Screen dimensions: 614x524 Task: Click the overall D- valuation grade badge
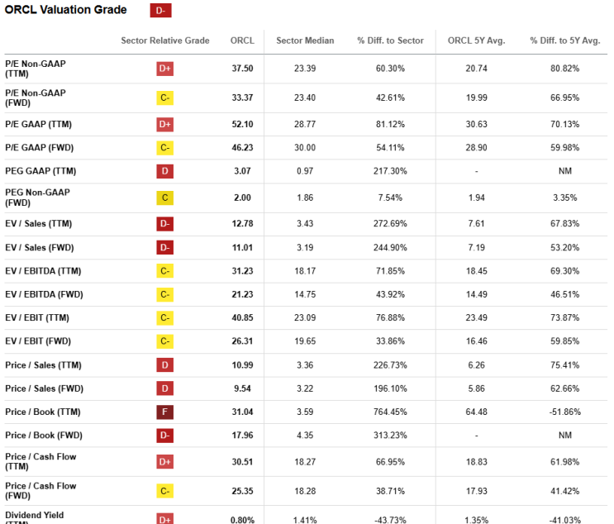pyautogui.click(x=160, y=11)
